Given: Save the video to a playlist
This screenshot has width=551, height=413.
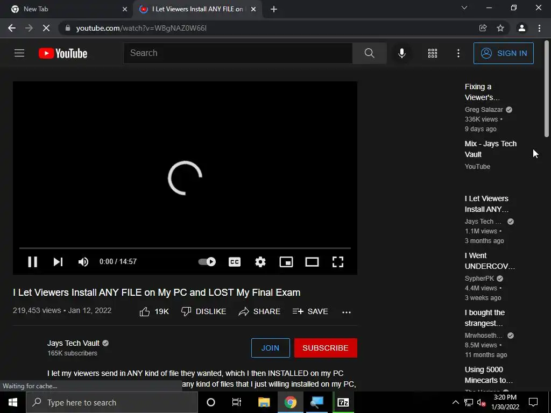Looking at the screenshot, I should pyautogui.click(x=310, y=311).
